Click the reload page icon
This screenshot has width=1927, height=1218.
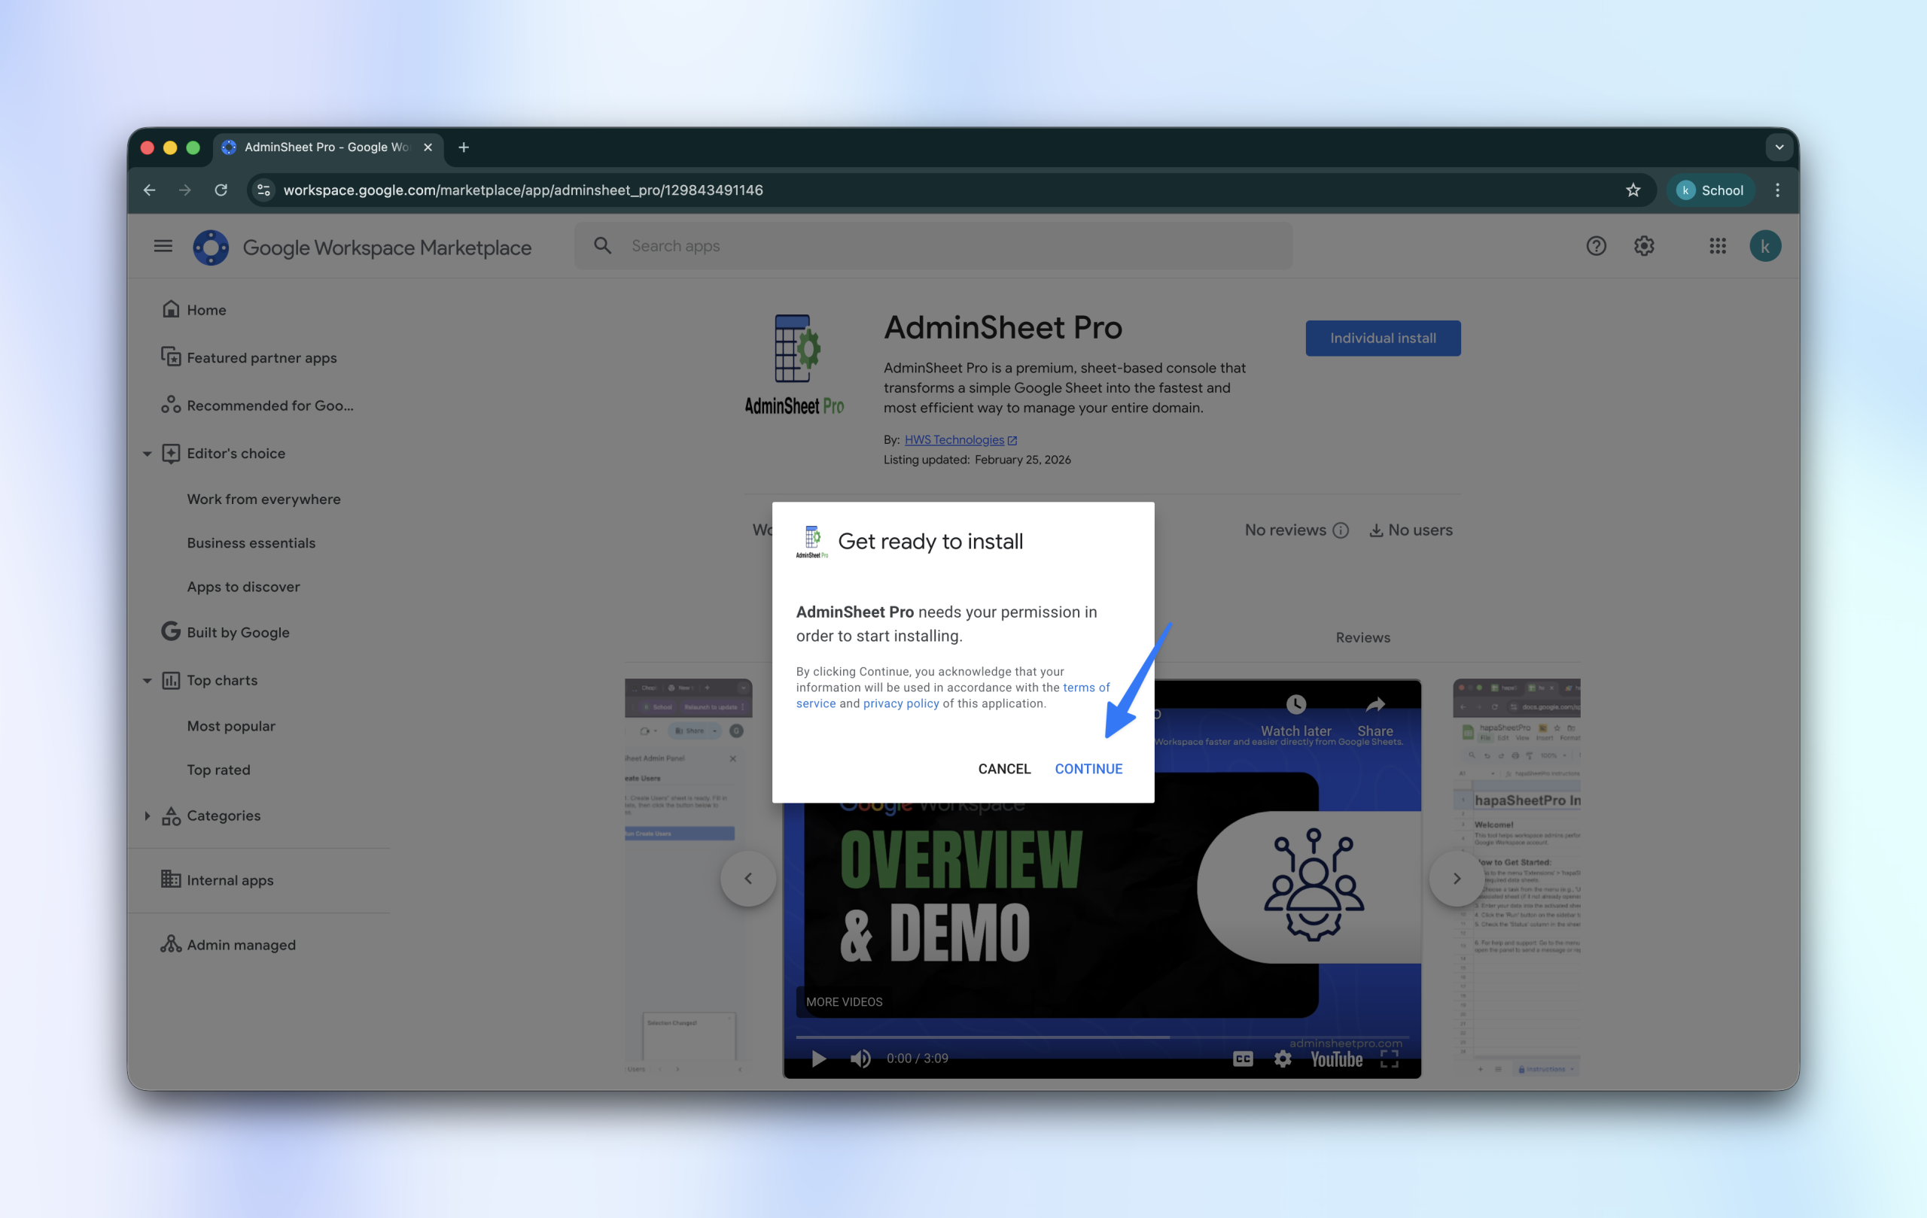point(221,190)
